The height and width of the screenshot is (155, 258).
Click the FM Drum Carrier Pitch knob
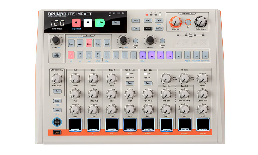(202, 94)
